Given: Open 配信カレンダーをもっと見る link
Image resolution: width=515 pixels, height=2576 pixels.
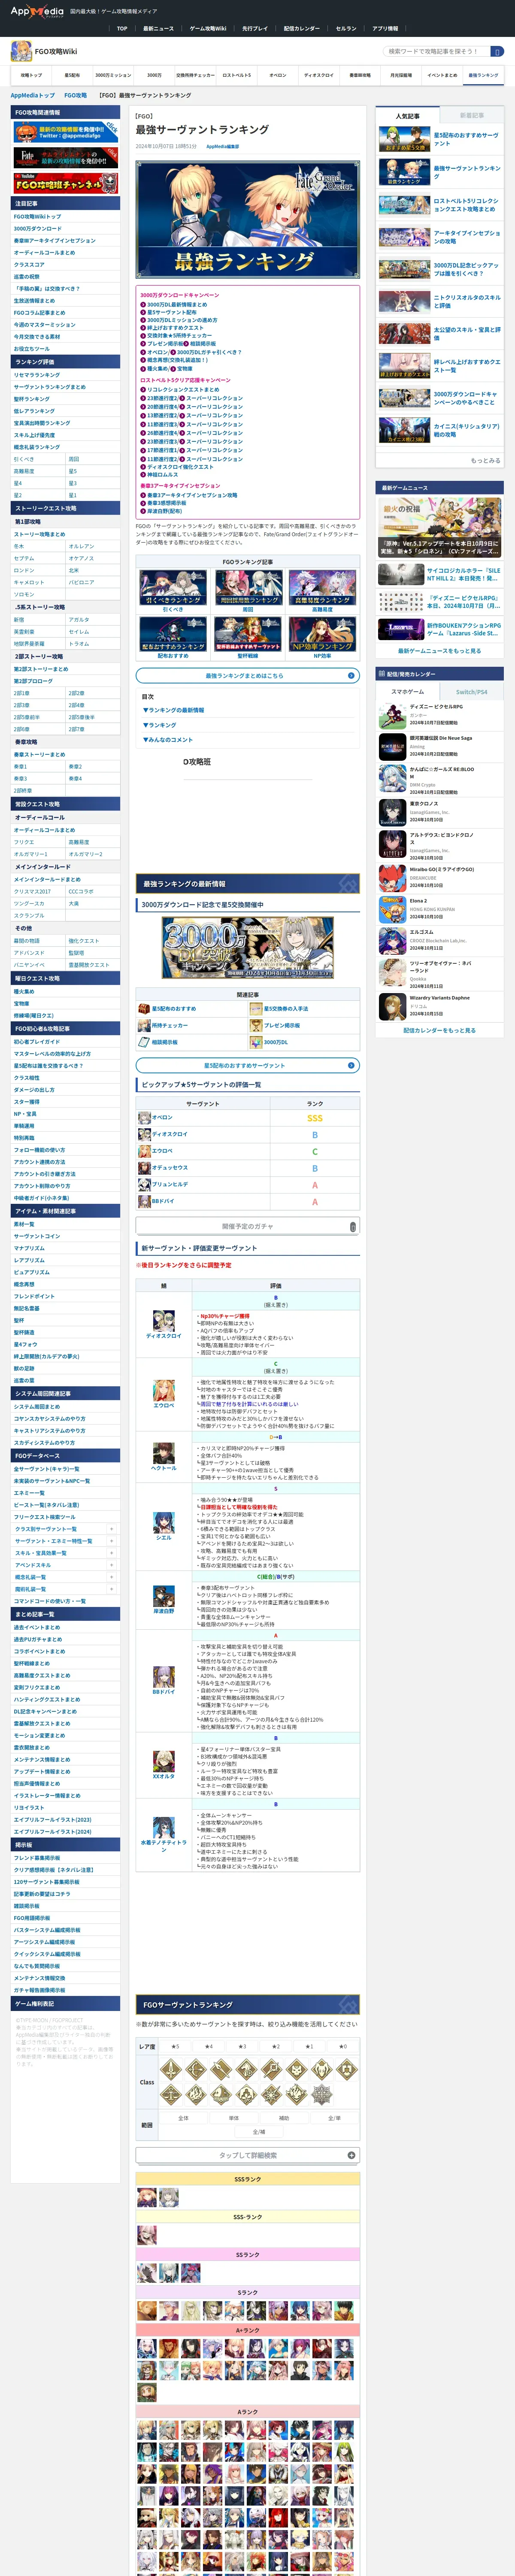Looking at the screenshot, I should [x=439, y=1030].
